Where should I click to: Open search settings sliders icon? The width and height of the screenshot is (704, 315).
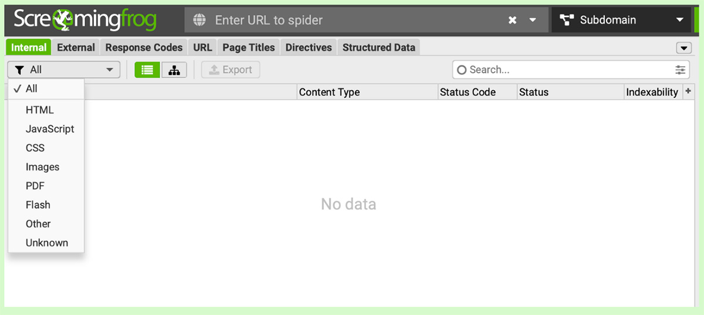click(x=680, y=70)
